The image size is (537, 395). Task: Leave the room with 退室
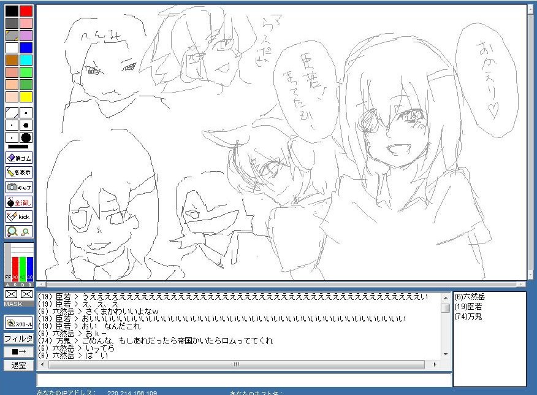click(19, 365)
